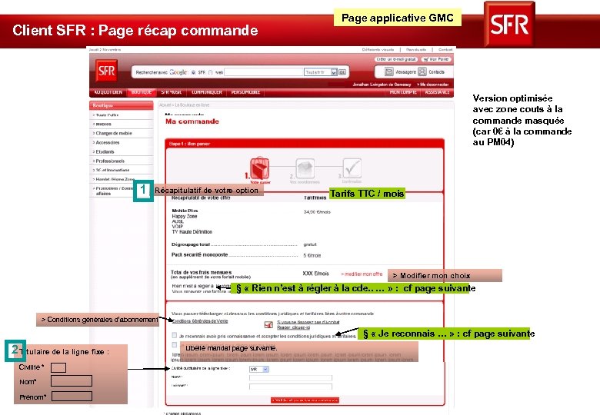Screen dimensions: 600x415
Task: Click the 'Happy Zone' option text
Action: click(185, 216)
